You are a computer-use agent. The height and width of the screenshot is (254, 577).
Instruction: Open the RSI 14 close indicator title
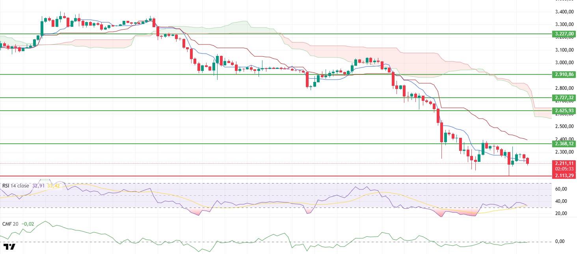(x=16, y=186)
